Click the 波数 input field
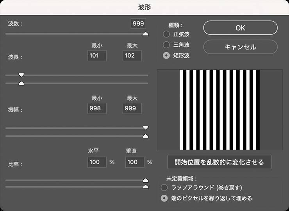289x211 pixels. point(138,24)
